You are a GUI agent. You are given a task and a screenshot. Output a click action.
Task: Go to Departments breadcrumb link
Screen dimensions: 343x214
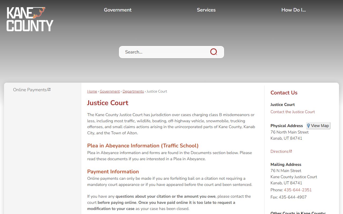click(133, 91)
